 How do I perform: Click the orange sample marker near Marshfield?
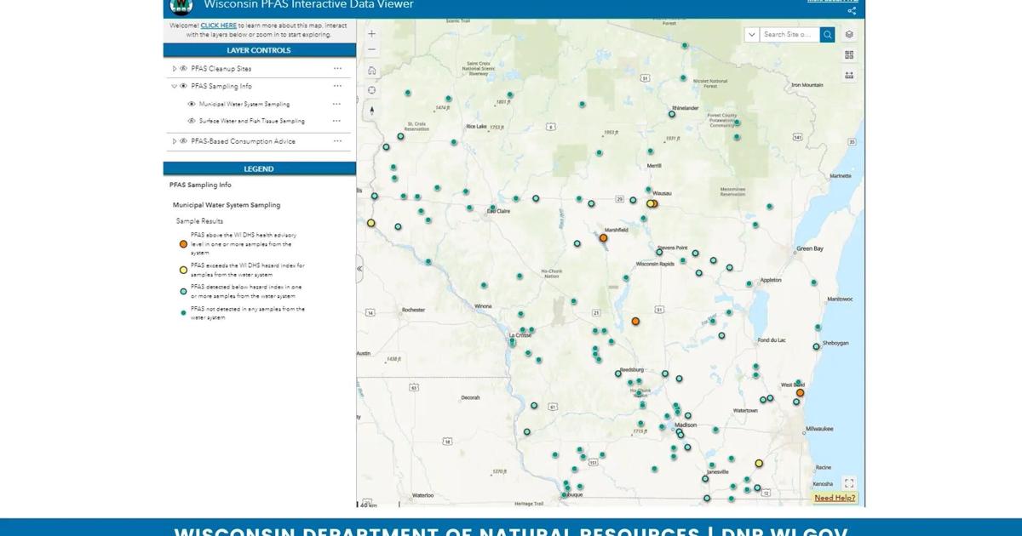(603, 238)
